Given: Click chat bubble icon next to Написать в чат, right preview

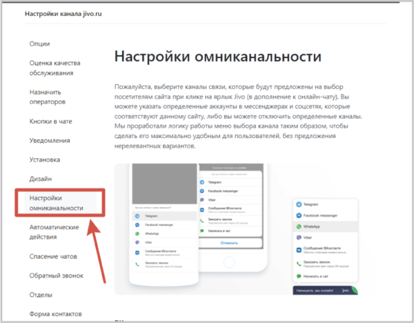Looking at the screenshot, I should point(299,276).
